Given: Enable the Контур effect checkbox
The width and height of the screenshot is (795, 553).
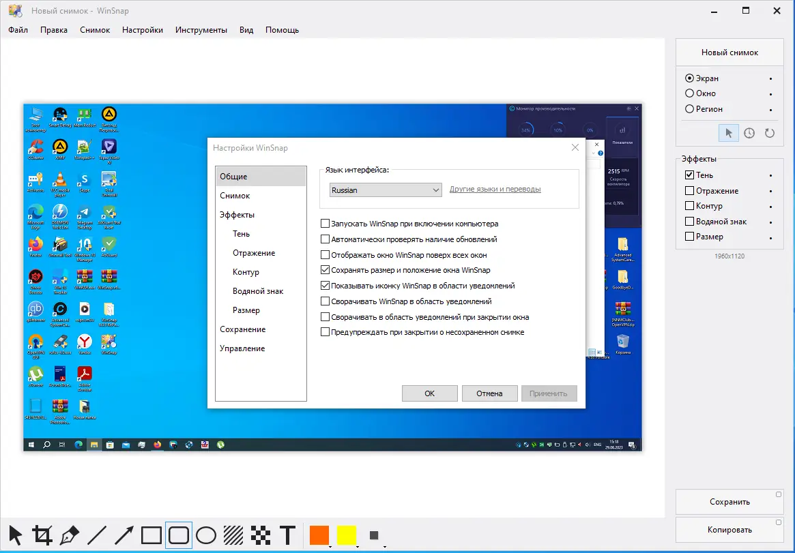Looking at the screenshot, I should pos(689,206).
